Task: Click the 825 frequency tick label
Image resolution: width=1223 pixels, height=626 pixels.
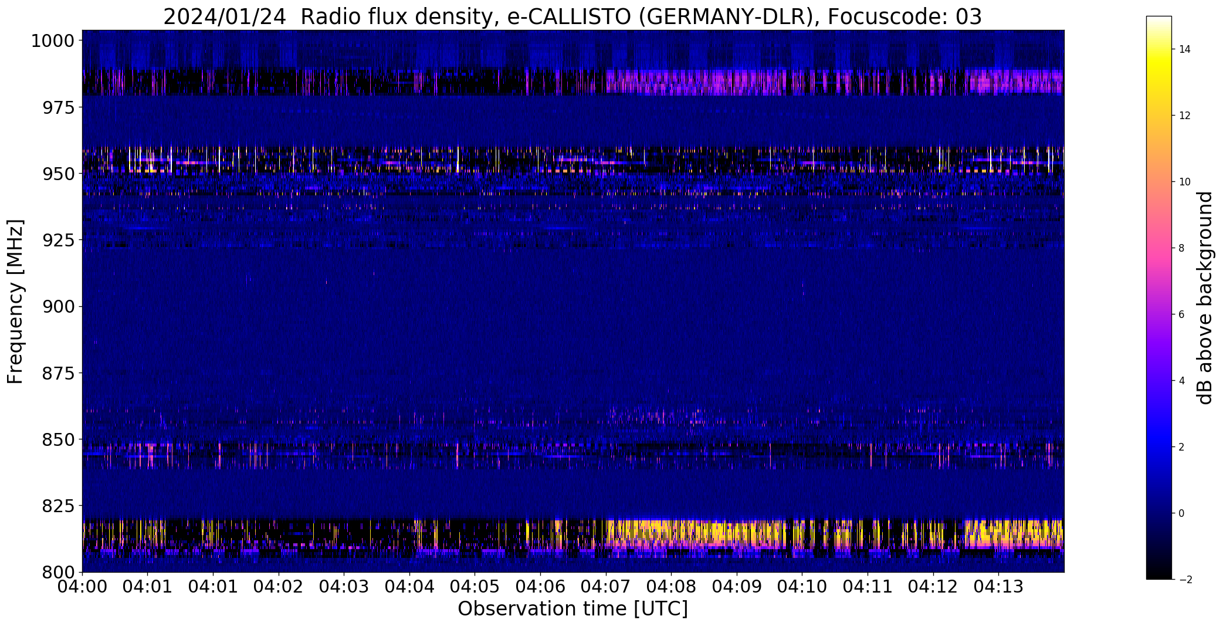Action: (x=59, y=506)
